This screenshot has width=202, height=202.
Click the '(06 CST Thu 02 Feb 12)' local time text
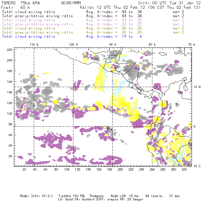point(174,7)
